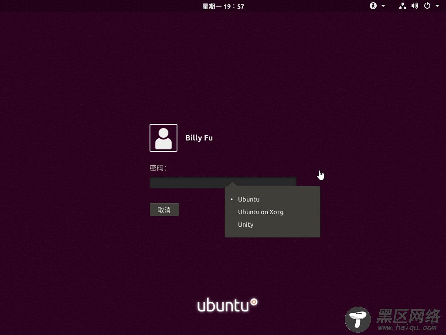Click the Billy Fu user name
The height and width of the screenshot is (335, 446).
[199, 138]
